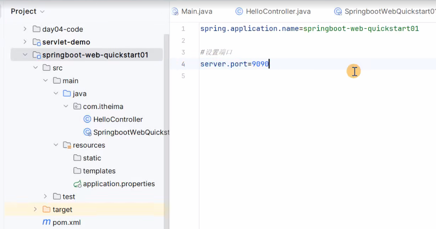Select com.itheima package row
This screenshot has width=436, height=229.
coord(103,106)
